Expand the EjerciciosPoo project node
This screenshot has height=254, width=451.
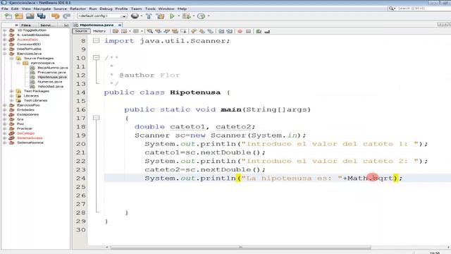[x=5, y=105]
